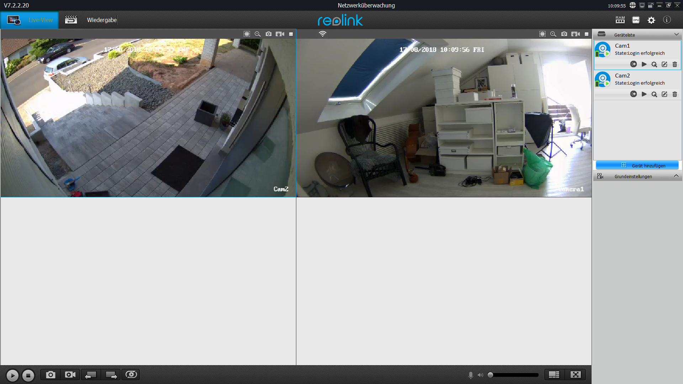The image size is (683, 384).
Task: Click the volume slider handle
Action: pos(490,375)
